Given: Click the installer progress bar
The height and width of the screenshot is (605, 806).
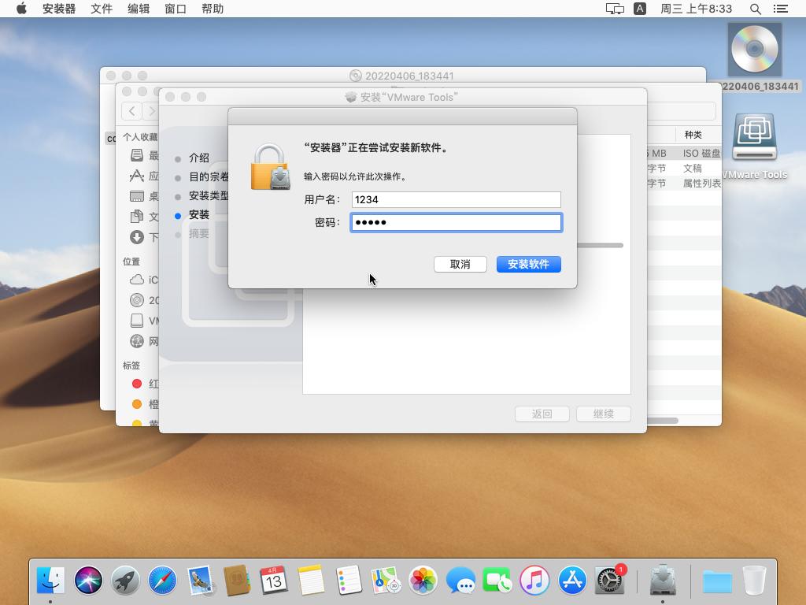Looking at the screenshot, I should (x=601, y=246).
